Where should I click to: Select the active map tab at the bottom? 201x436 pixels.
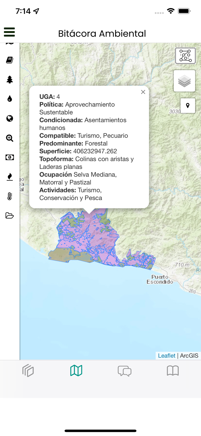point(76,371)
